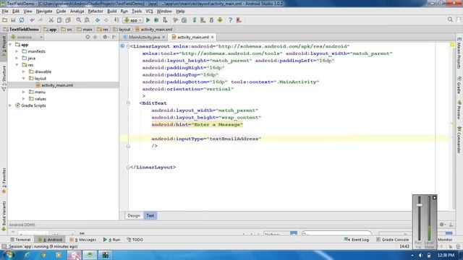Click the TextFieldDemo breadcrumb
The width and height of the screenshot is (463, 260).
21,30
